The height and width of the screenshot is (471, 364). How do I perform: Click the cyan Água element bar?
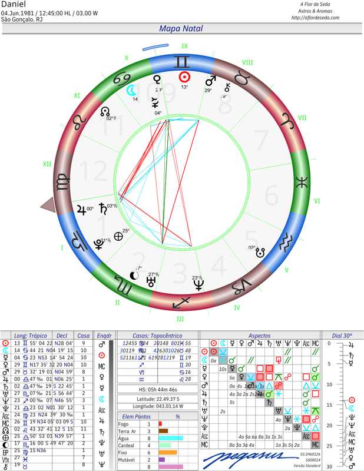[171, 438]
